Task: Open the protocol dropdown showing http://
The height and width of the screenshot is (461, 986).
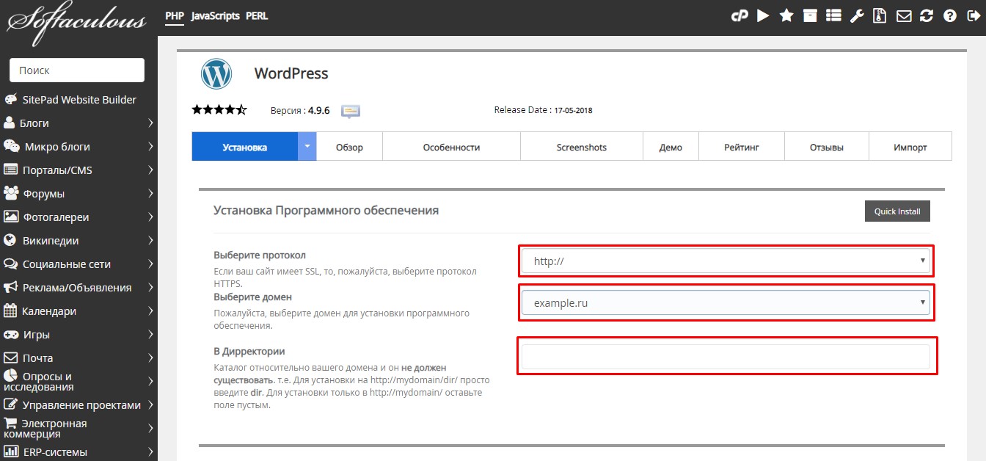Action: point(726,261)
